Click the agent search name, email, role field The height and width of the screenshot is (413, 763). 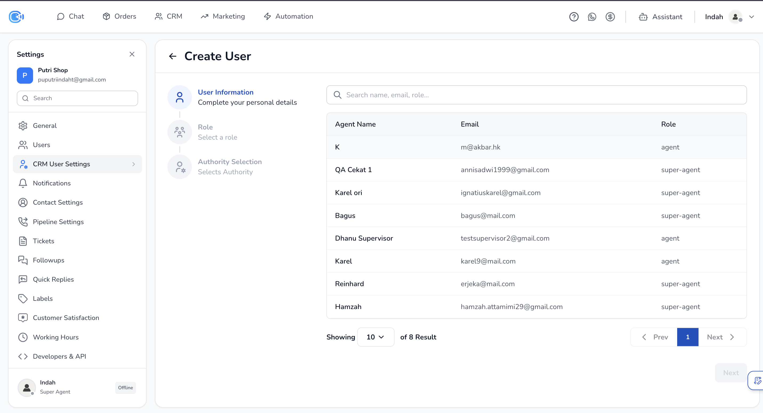536,95
